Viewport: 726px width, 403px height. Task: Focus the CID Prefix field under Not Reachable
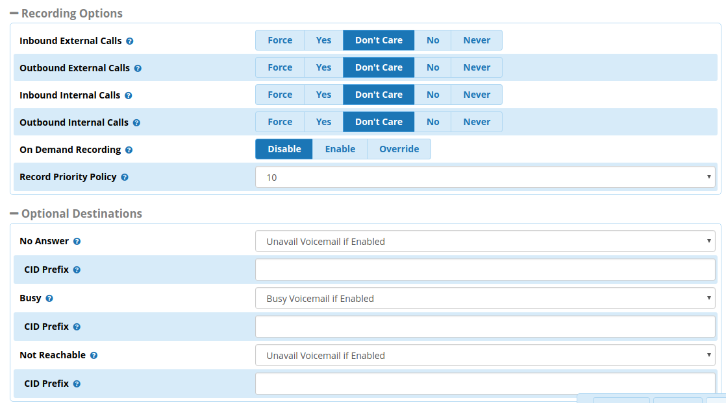[x=485, y=384]
